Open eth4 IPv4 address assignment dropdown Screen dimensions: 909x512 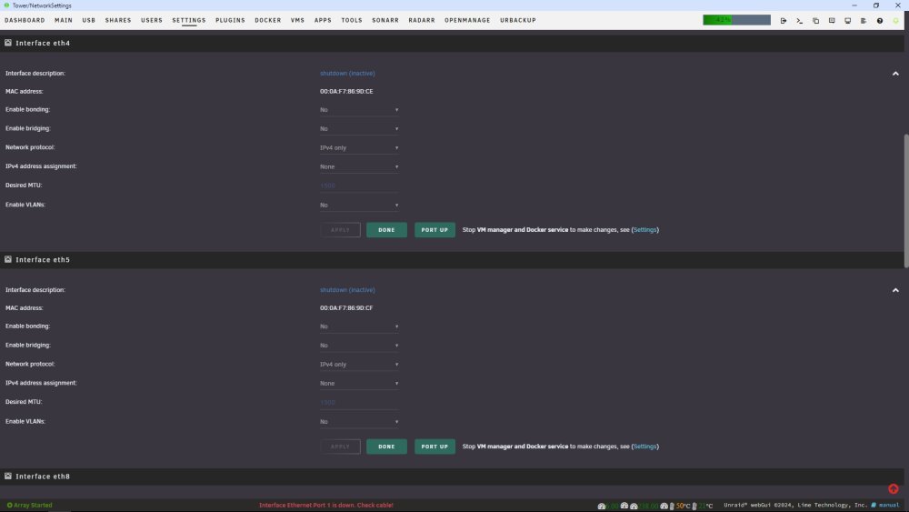pyautogui.click(x=359, y=166)
